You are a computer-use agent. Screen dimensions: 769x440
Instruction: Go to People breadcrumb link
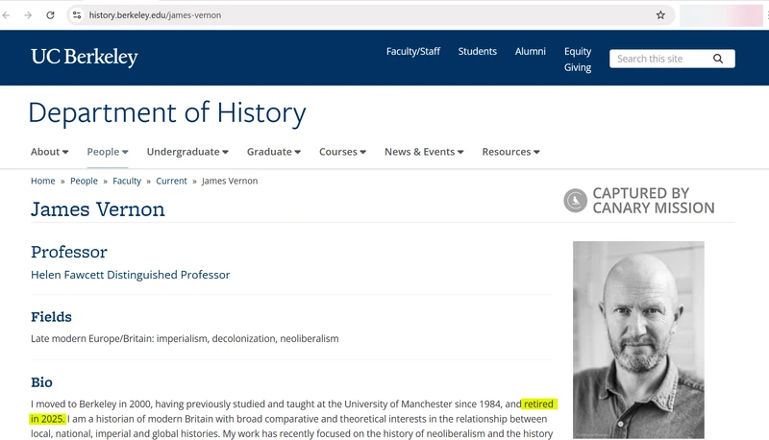[84, 181]
